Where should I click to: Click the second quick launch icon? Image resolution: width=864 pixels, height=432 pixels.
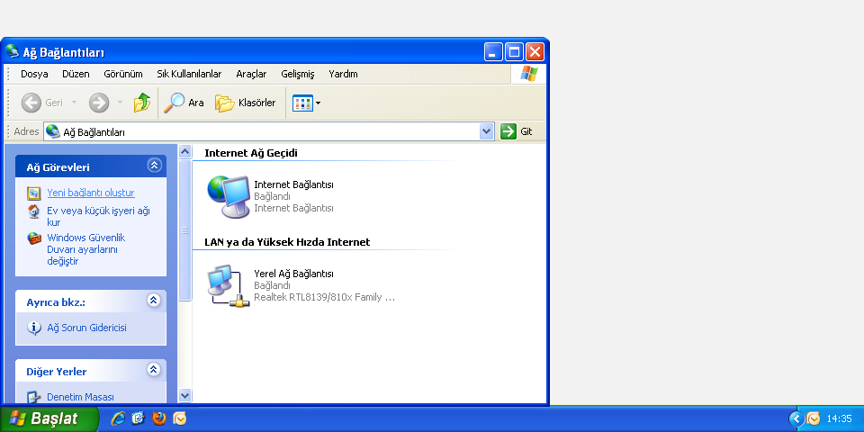pyautogui.click(x=139, y=418)
